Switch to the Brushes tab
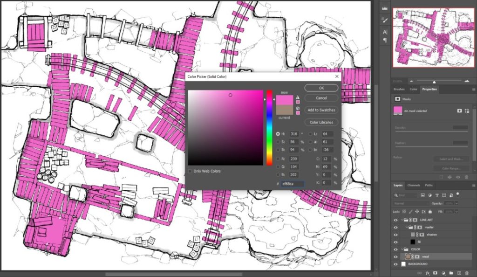477x277 pixels. (399, 89)
